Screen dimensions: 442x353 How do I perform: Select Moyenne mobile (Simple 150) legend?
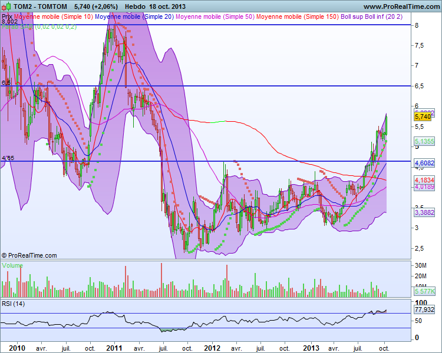pos(298,16)
